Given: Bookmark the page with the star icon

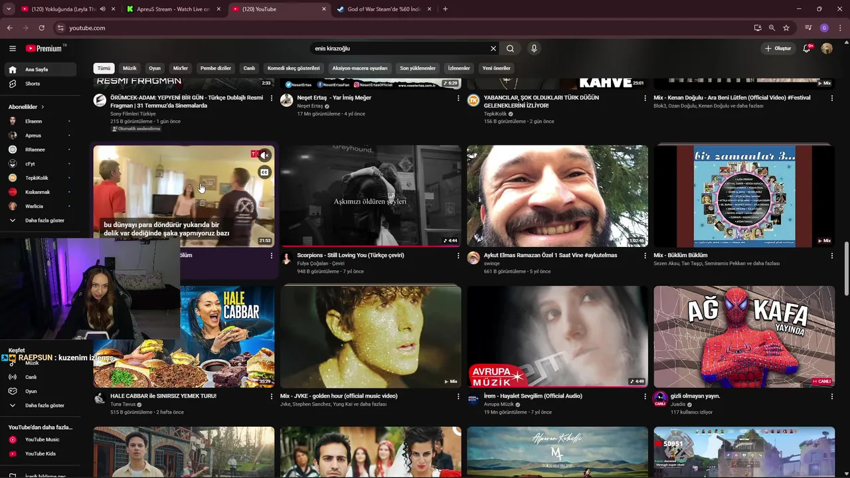Looking at the screenshot, I should tap(786, 28).
